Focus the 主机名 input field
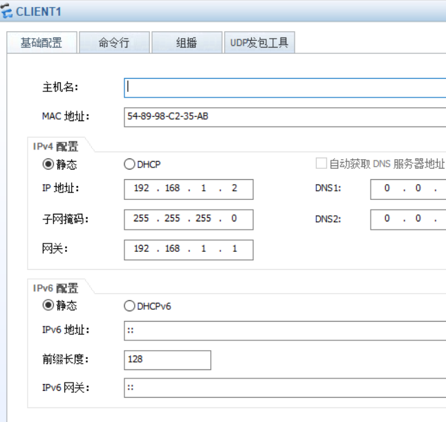The width and height of the screenshot is (446, 422). pos(285,88)
